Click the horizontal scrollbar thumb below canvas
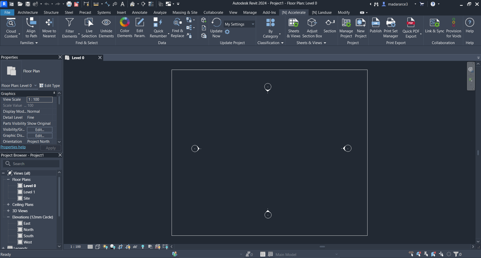Screen dimensions: 481x258 tap(322, 247)
